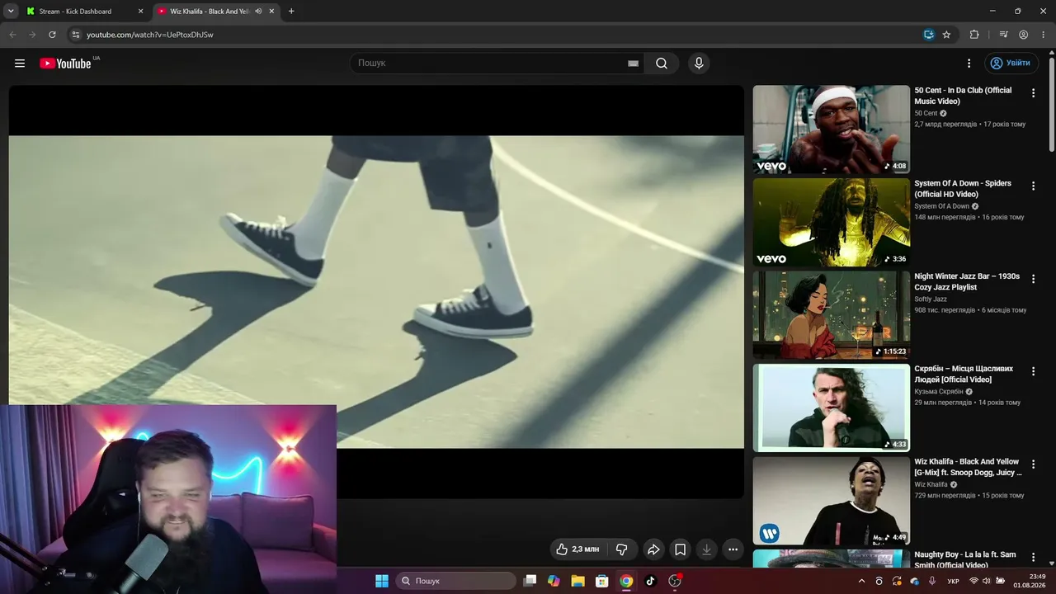Open the System Of A Down channel link
The width and height of the screenshot is (1056, 594).
[941, 206]
